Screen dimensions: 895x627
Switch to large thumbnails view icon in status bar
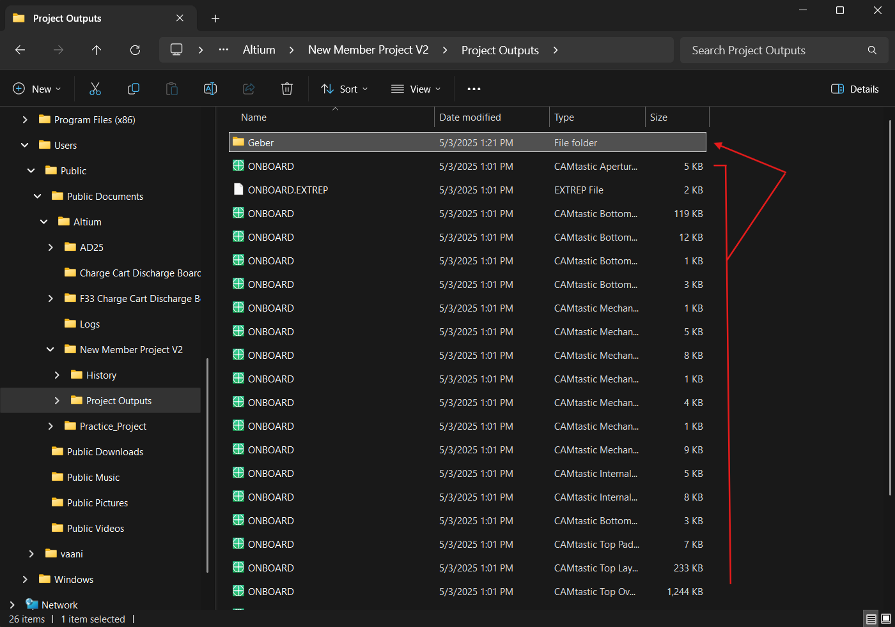[x=886, y=619]
